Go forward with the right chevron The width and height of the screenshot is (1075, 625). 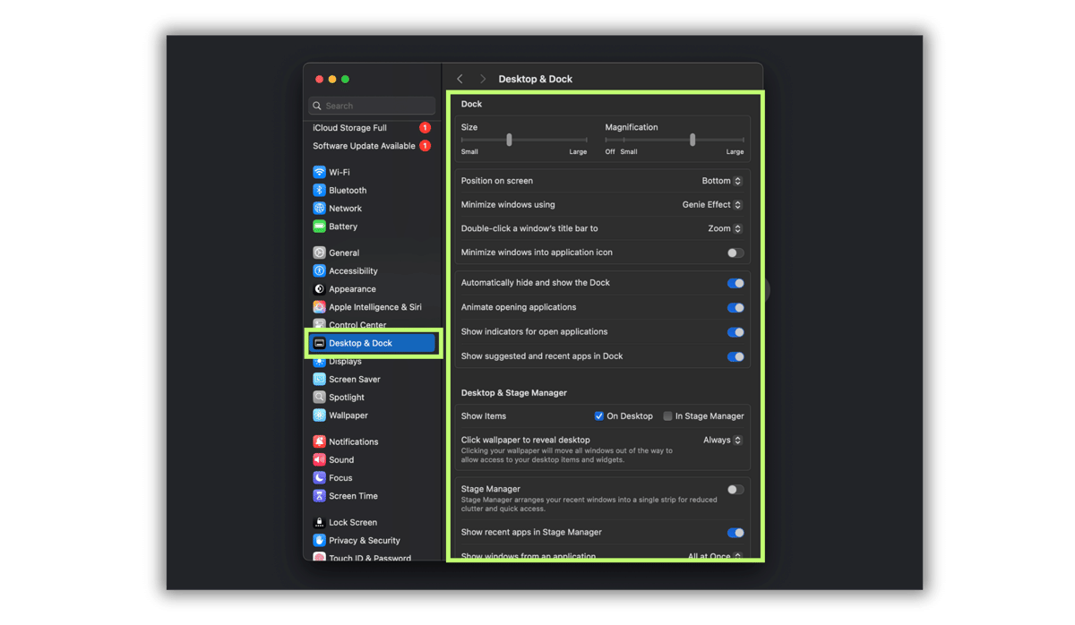coord(483,79)
